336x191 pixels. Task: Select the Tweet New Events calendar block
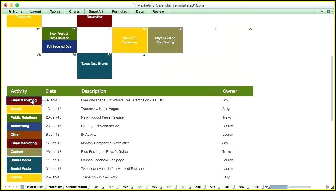[x=95, y=66]
